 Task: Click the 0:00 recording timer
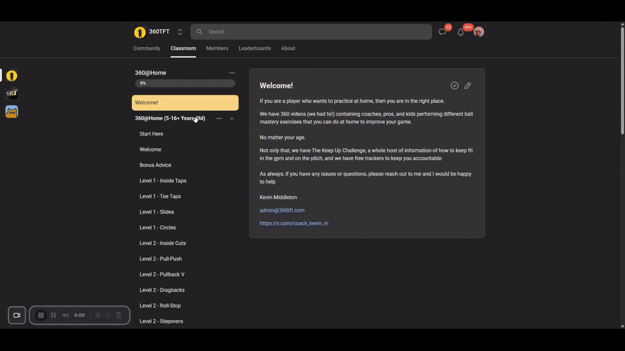click(x=79, y=315)
